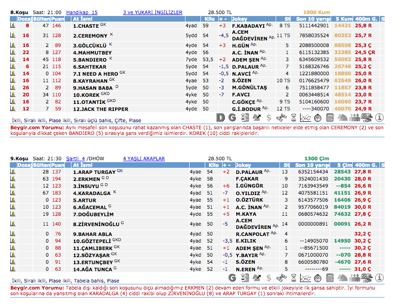The height and width of the screenshot is (306, 402).
Task: Click the G icon in race 9 toolbar
Action: coord(232,277)
